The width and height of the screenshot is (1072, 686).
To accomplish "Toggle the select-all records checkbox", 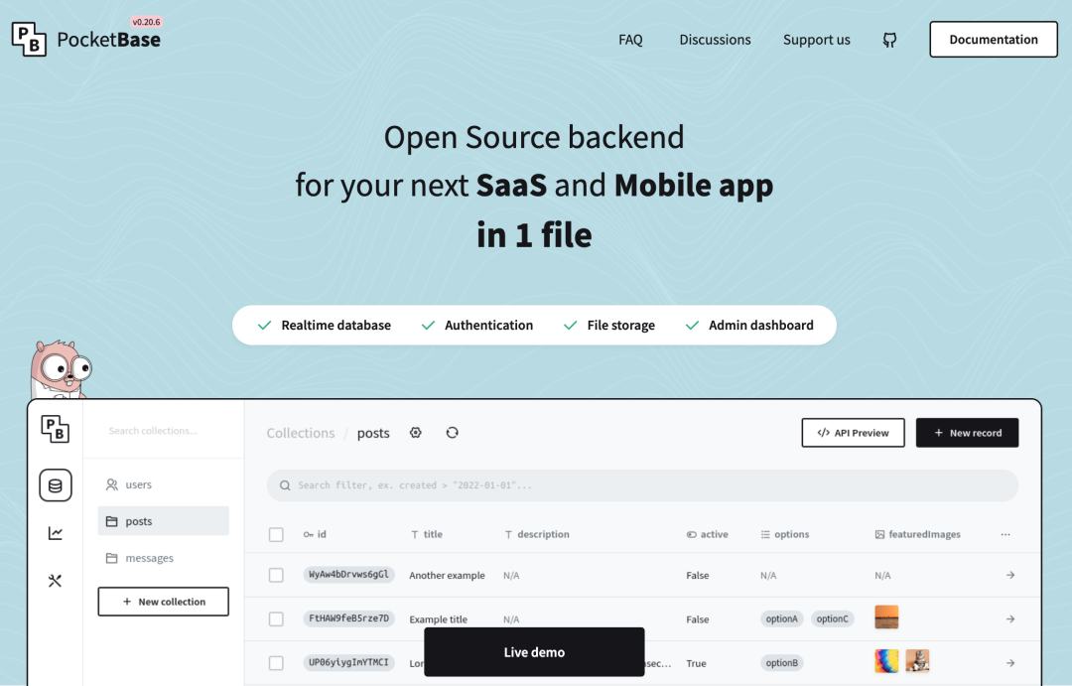I will pos(276,534).
